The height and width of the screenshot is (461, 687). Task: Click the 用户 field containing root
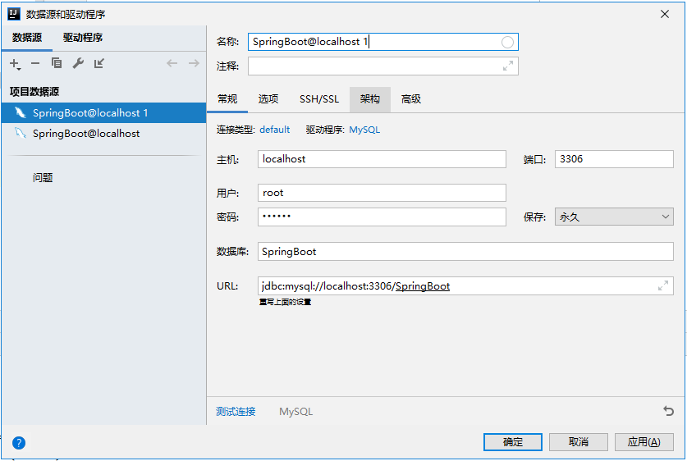tap(382, 193)
